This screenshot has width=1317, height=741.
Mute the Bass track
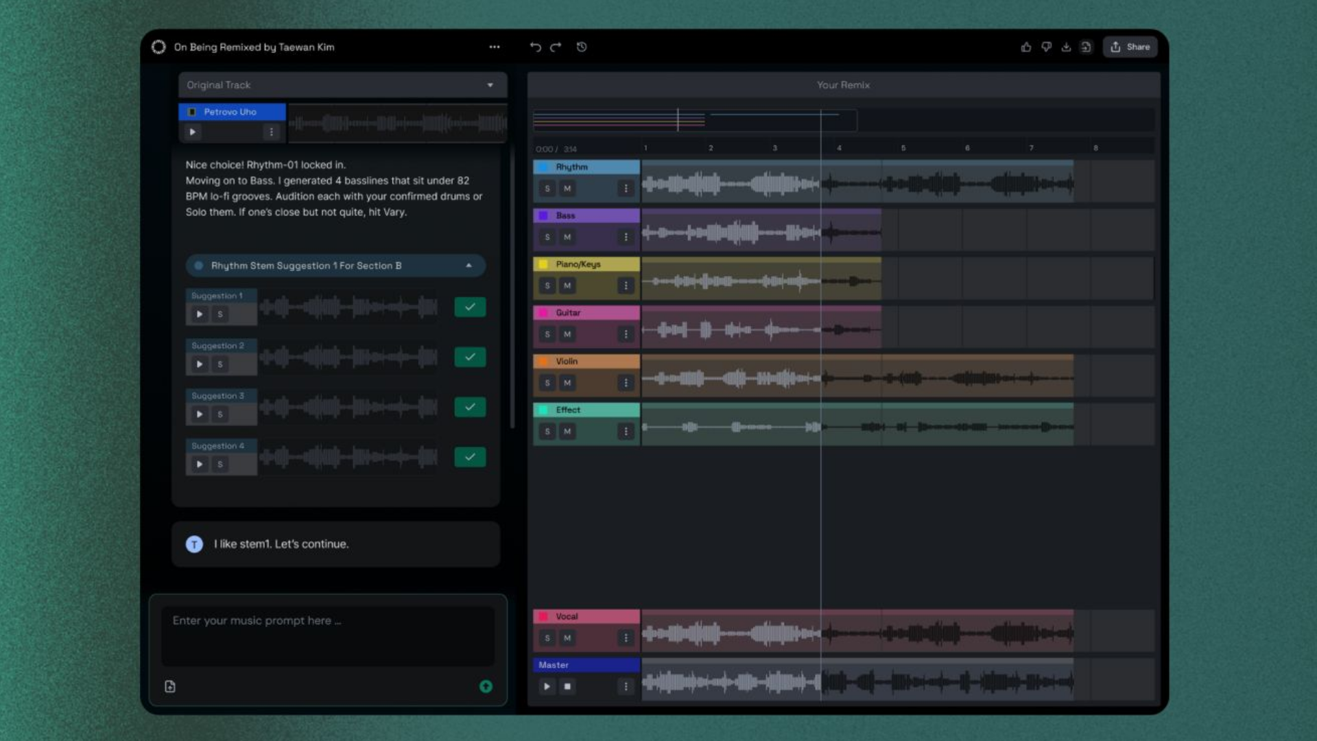(567, 237)
